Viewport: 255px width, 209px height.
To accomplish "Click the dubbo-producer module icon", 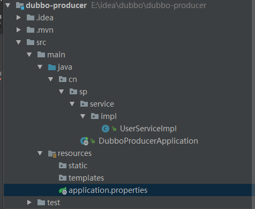I will (20, 6).
